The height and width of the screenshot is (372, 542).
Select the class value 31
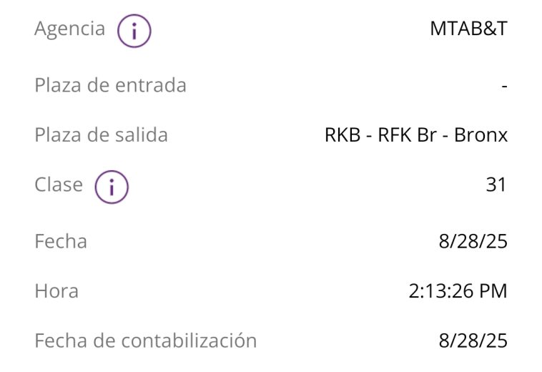point(496,185)
